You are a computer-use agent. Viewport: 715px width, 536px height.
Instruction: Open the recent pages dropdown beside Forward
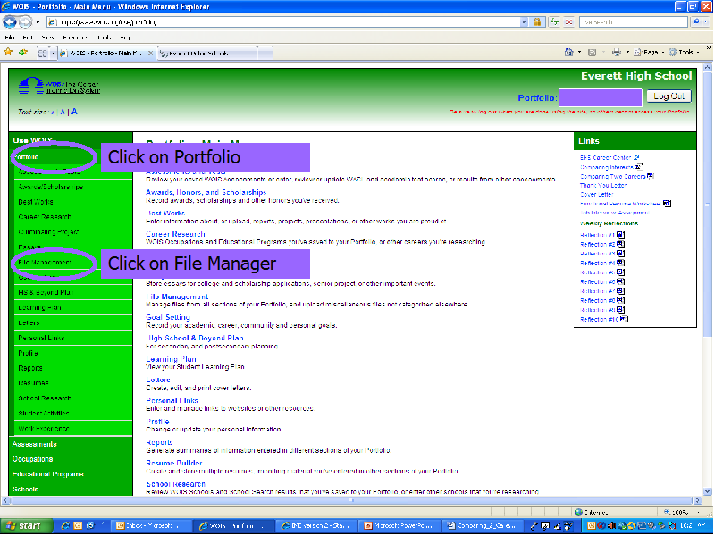(x=38, y=21)
